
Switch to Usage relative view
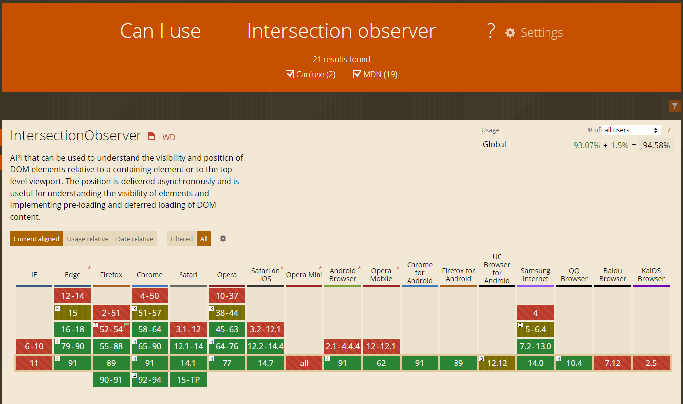[88, 239]
